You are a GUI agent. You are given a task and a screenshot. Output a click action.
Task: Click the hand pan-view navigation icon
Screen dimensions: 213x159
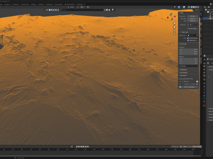point(174,27)
